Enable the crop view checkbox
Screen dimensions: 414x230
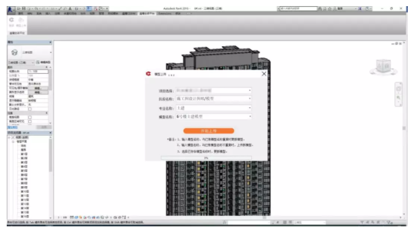(x=30, y=117)
